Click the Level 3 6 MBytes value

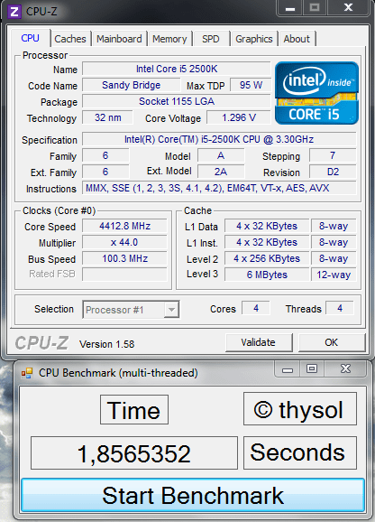pyautogui.click(x=267, y=275)
